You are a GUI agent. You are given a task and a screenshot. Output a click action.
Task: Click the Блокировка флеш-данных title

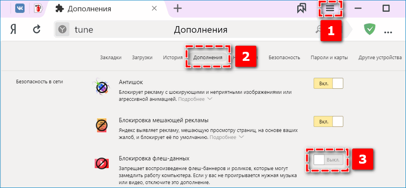[154, 158]
